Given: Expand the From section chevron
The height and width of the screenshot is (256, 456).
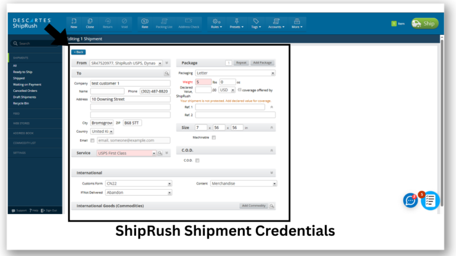Looking at the screenshot, I should [167, 63].
